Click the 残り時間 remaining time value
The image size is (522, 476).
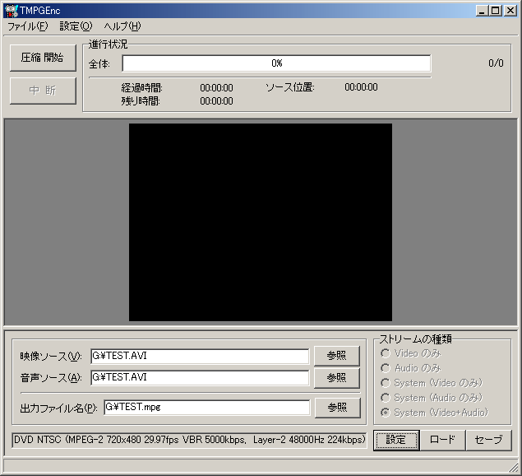click(216, 101)
